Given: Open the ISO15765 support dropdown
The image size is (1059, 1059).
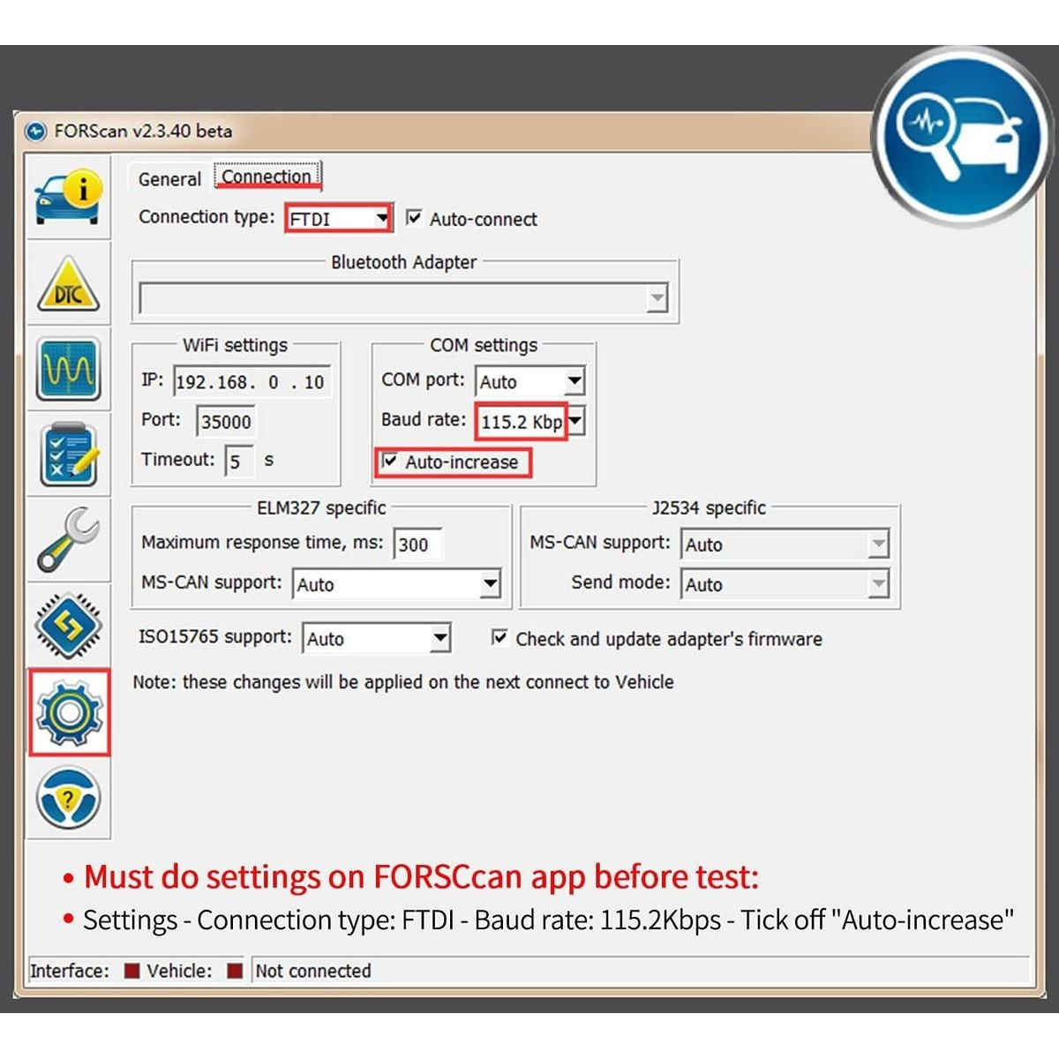Looking at the screenshot, I should 439,637.
